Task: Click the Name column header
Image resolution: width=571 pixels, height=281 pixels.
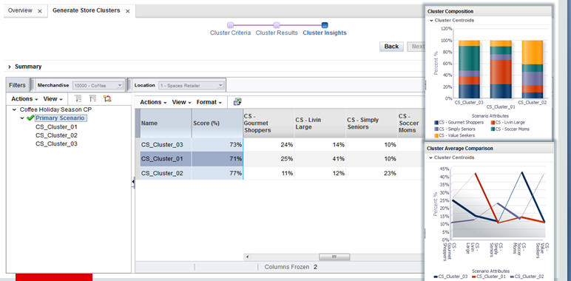Action: [x=166, y=123]
